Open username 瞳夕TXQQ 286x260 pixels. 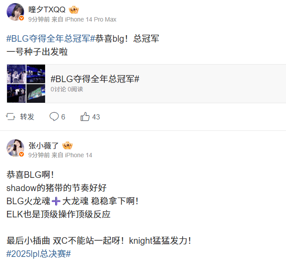[x=47, y=10]
